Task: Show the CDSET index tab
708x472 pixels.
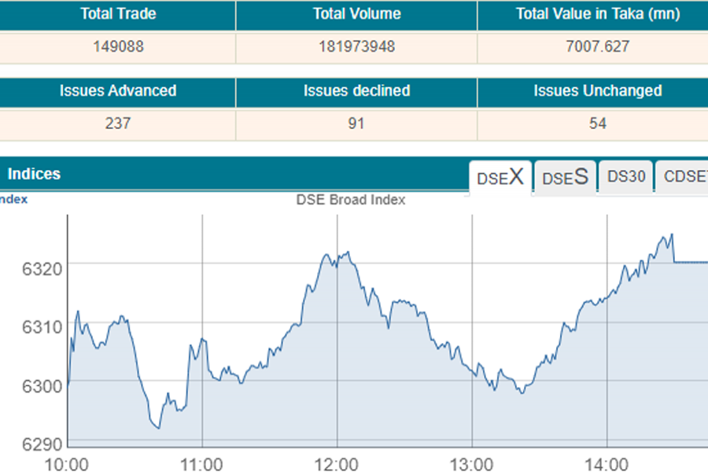Action: (684, 177)
